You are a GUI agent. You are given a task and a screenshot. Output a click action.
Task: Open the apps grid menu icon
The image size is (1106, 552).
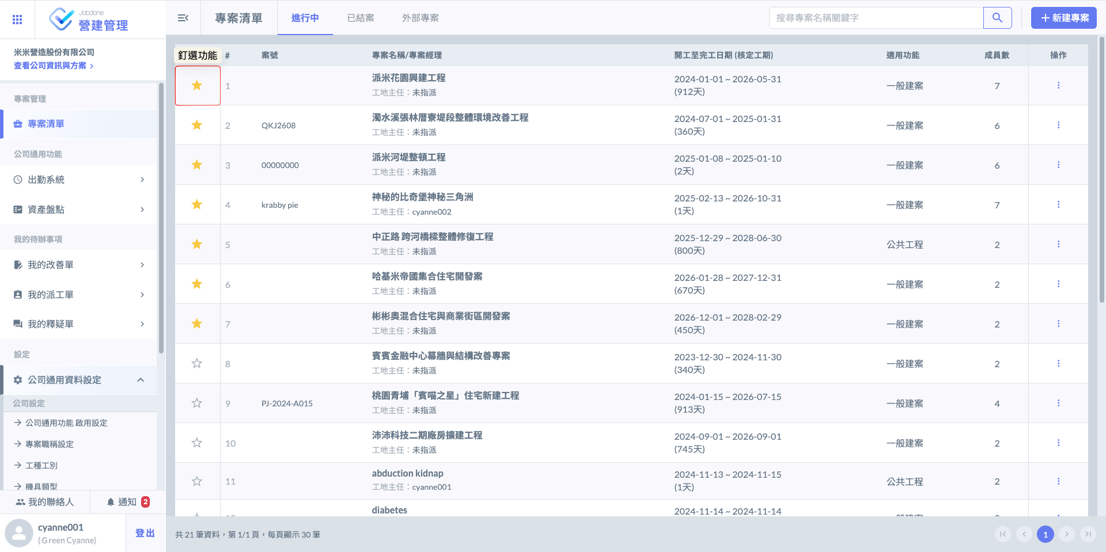17,20
